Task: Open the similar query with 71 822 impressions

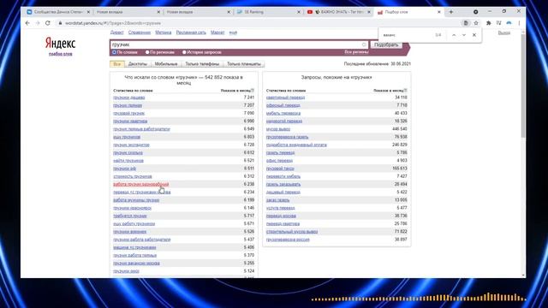Action: (x=292, y=232)
